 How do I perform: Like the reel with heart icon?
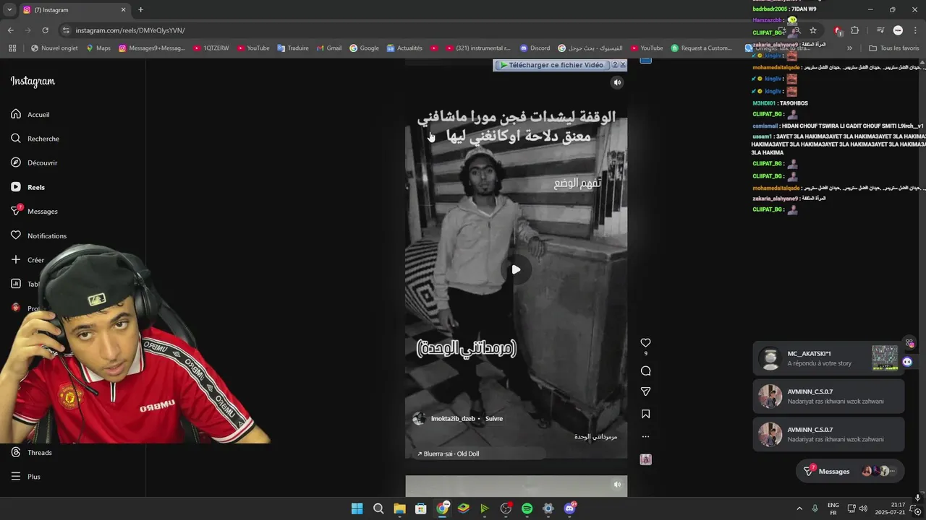coord(646,342)
